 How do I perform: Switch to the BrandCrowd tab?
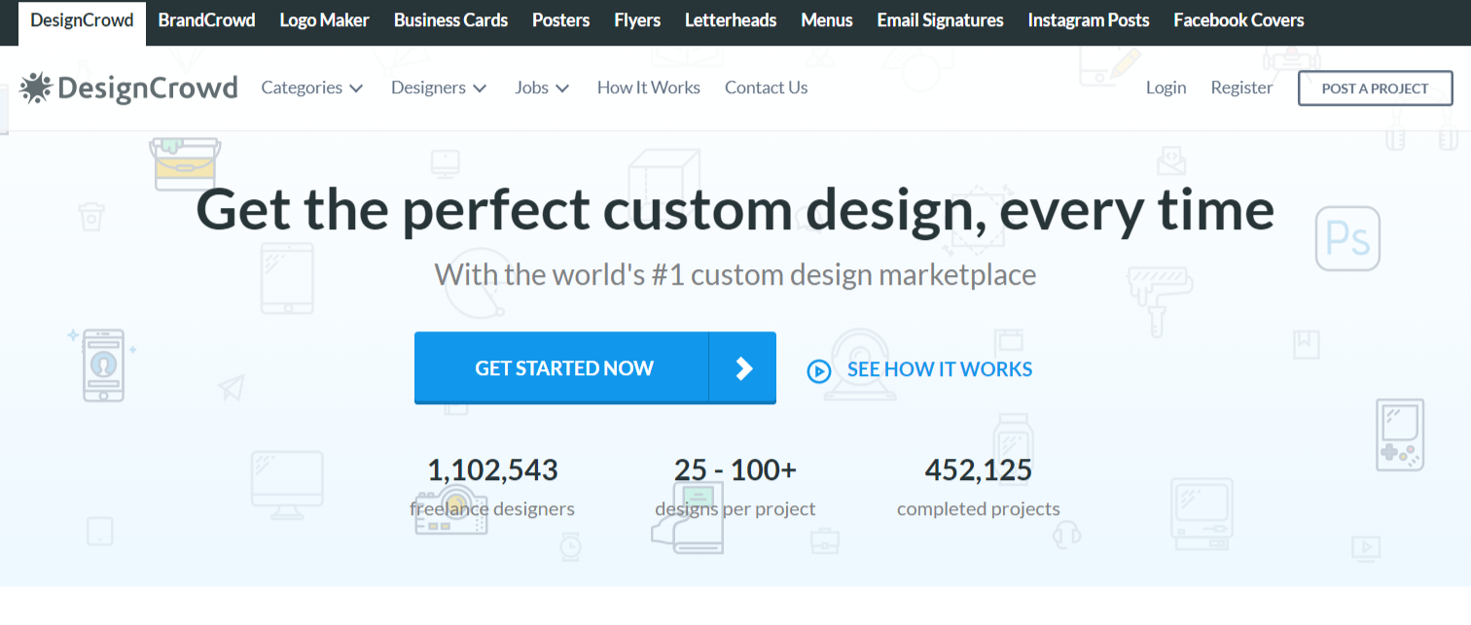tap(206, 19)
